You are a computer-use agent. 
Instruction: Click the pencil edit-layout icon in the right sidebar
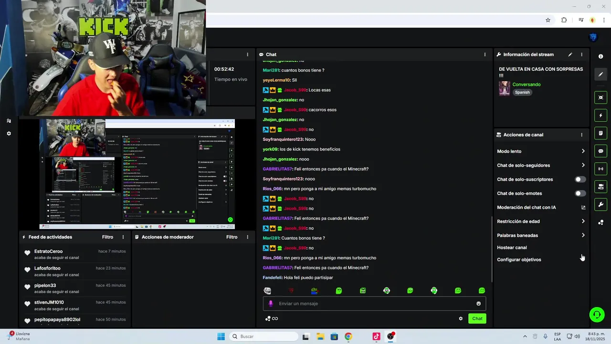(600, 74)
